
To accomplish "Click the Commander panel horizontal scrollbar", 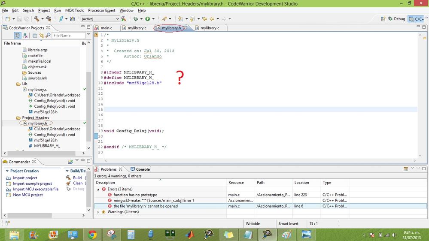I will tap(30, 215).
